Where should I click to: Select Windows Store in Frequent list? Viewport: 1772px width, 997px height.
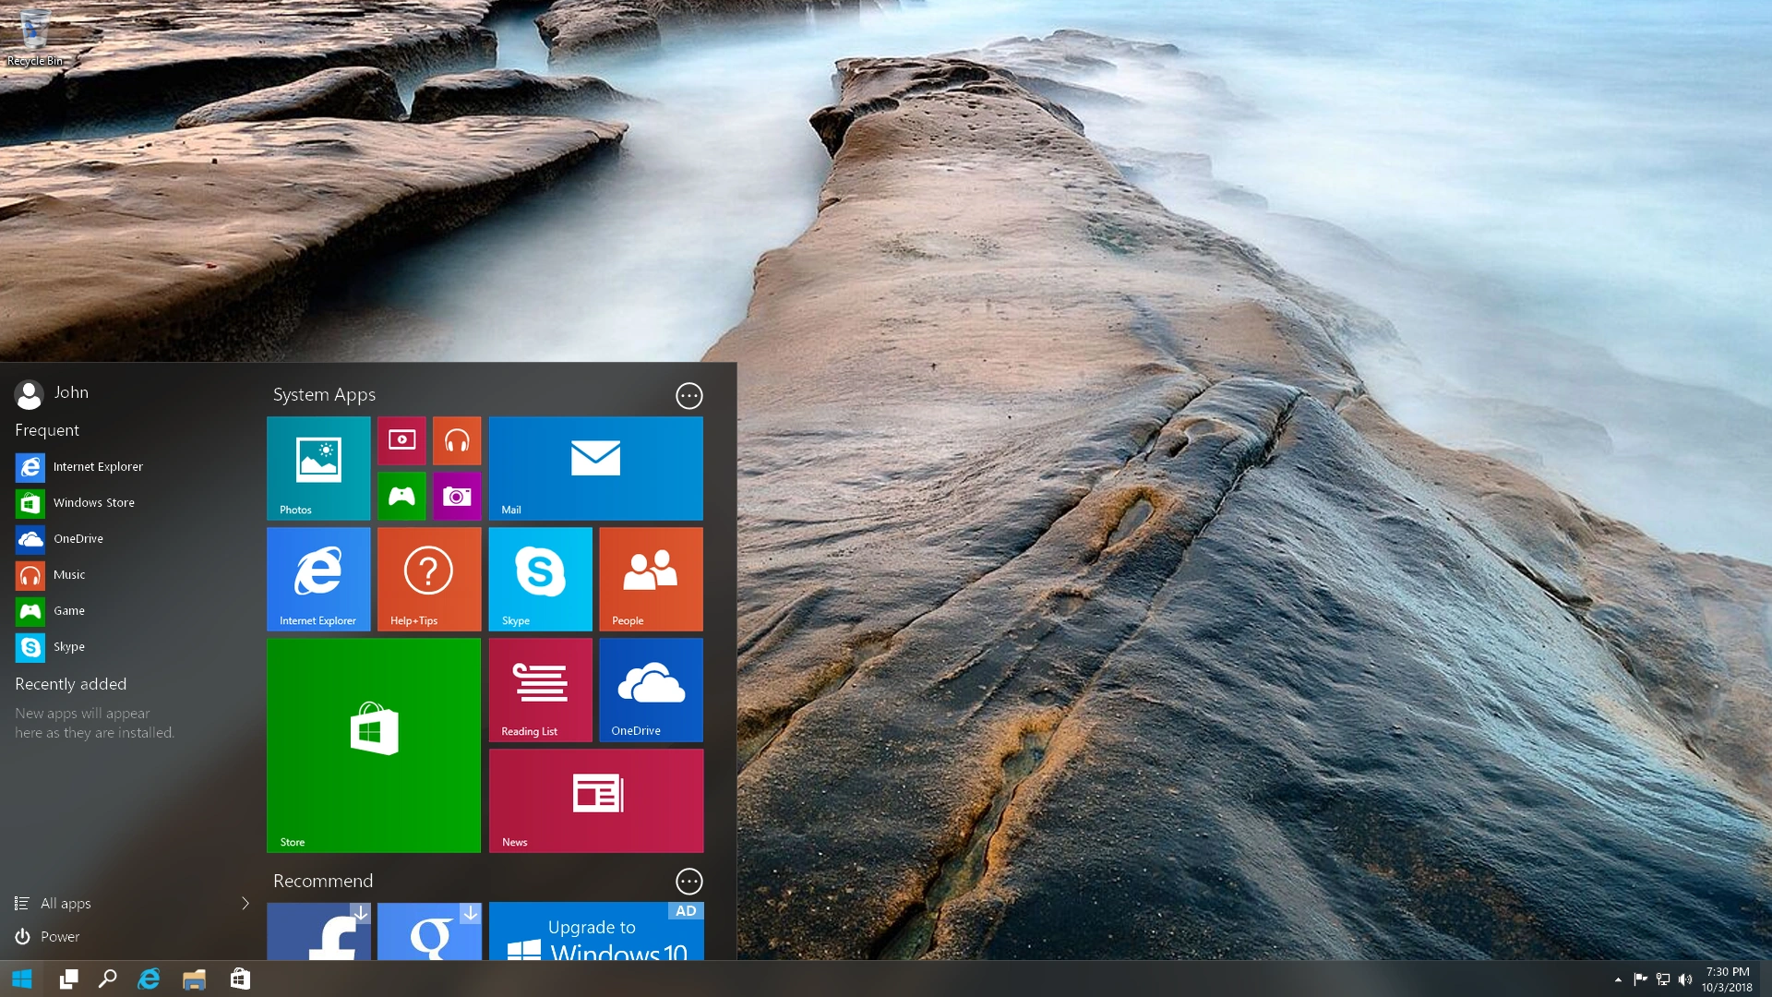click(x=92, y=503)
